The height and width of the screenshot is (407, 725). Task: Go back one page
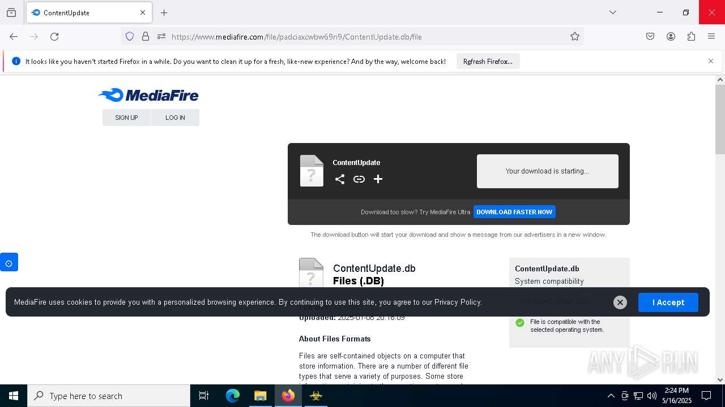coord(14,37)
